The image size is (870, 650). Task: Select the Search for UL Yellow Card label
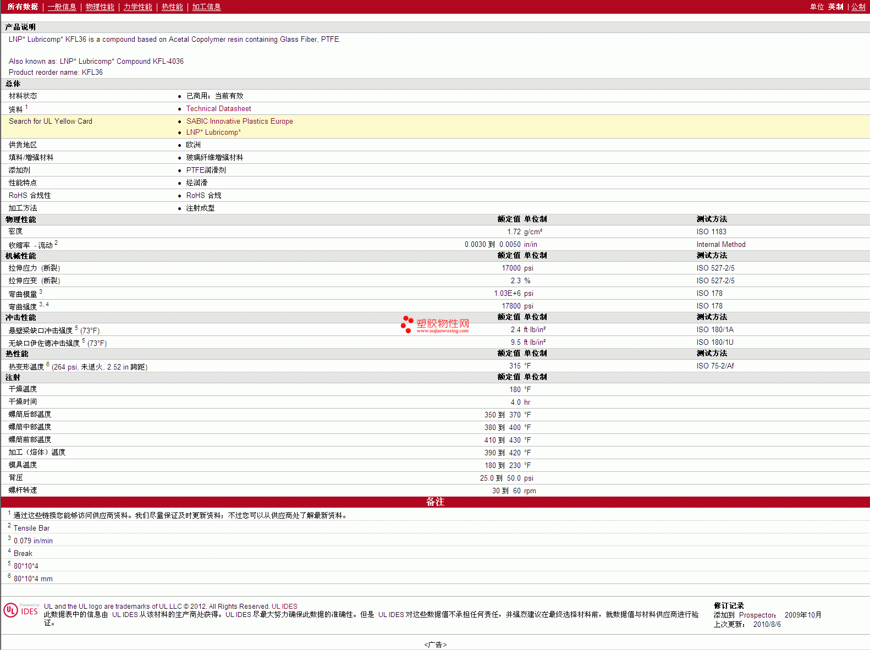pyautogui.click(x=51, y=122)
